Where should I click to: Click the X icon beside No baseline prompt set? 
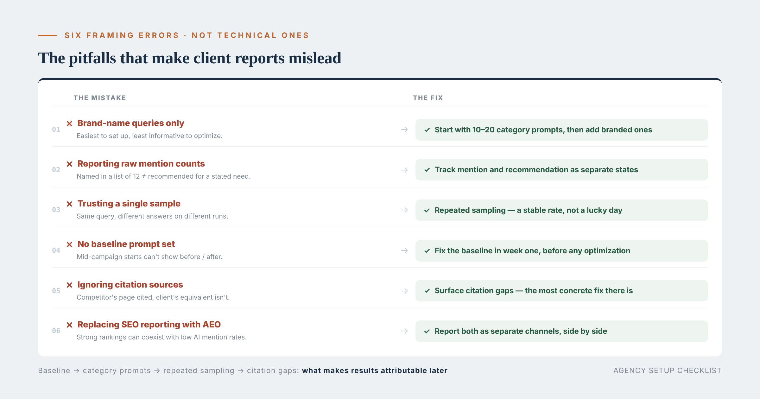69,244
